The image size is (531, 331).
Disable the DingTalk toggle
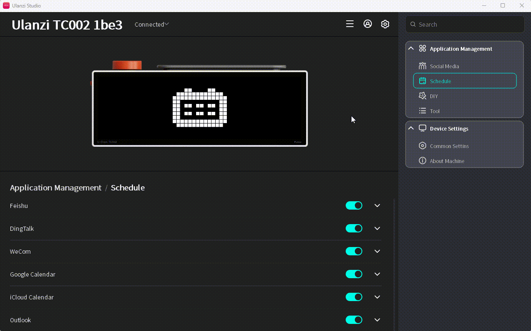pos(354,228)
